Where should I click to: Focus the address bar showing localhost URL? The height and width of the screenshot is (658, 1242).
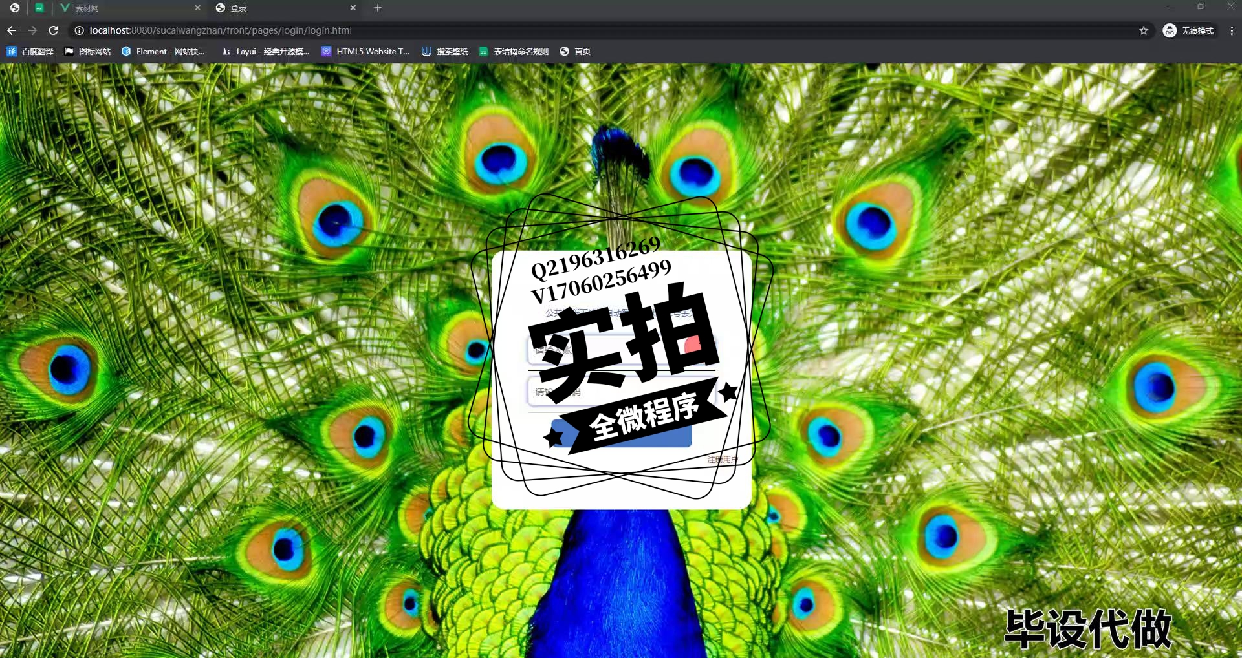tap(608, 30)
